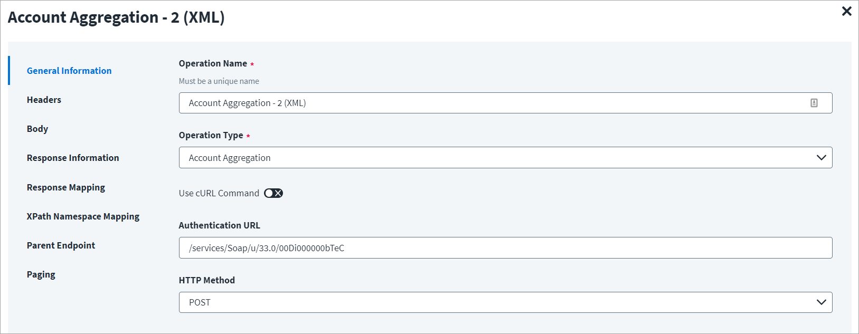Show the XPath Namespace Mapping section
Image resolution: width=859 pixels, height=334 pixels.
pos(83,216)
